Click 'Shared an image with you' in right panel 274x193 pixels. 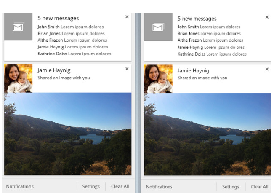[x=202, y=78]
